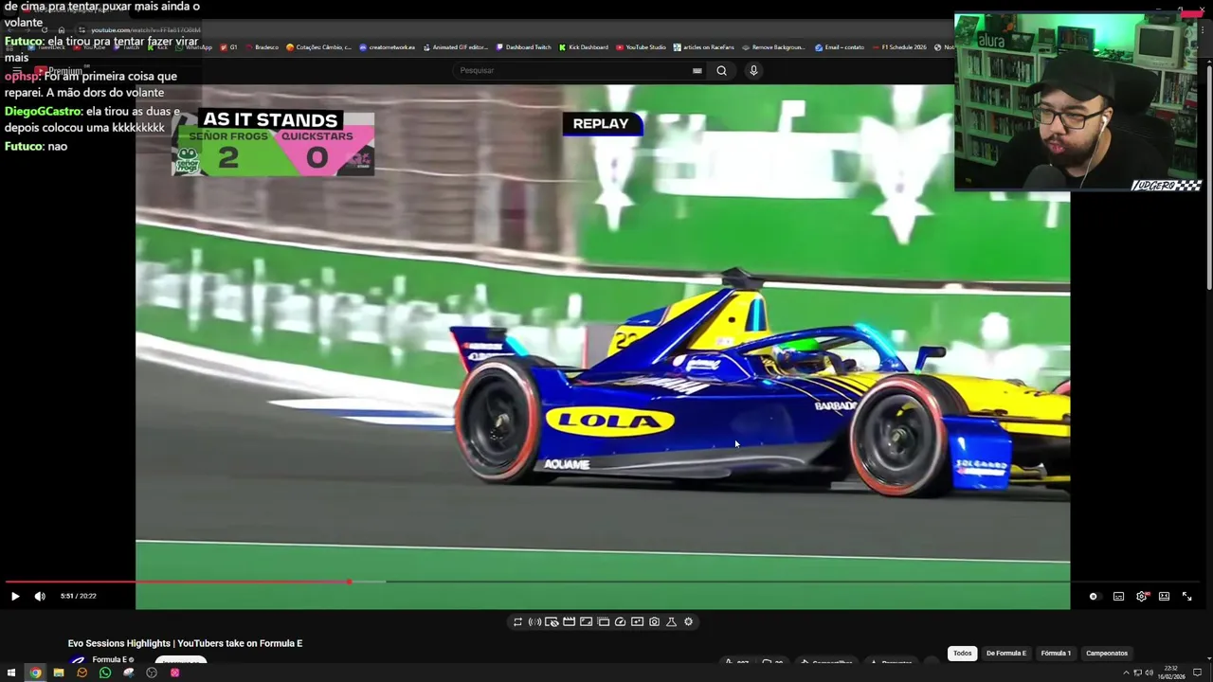The width and height of the screenshot is (1213, 682).
Task: Select the 'De Formula E' filter chip
Action: [x=1006, y=653]
